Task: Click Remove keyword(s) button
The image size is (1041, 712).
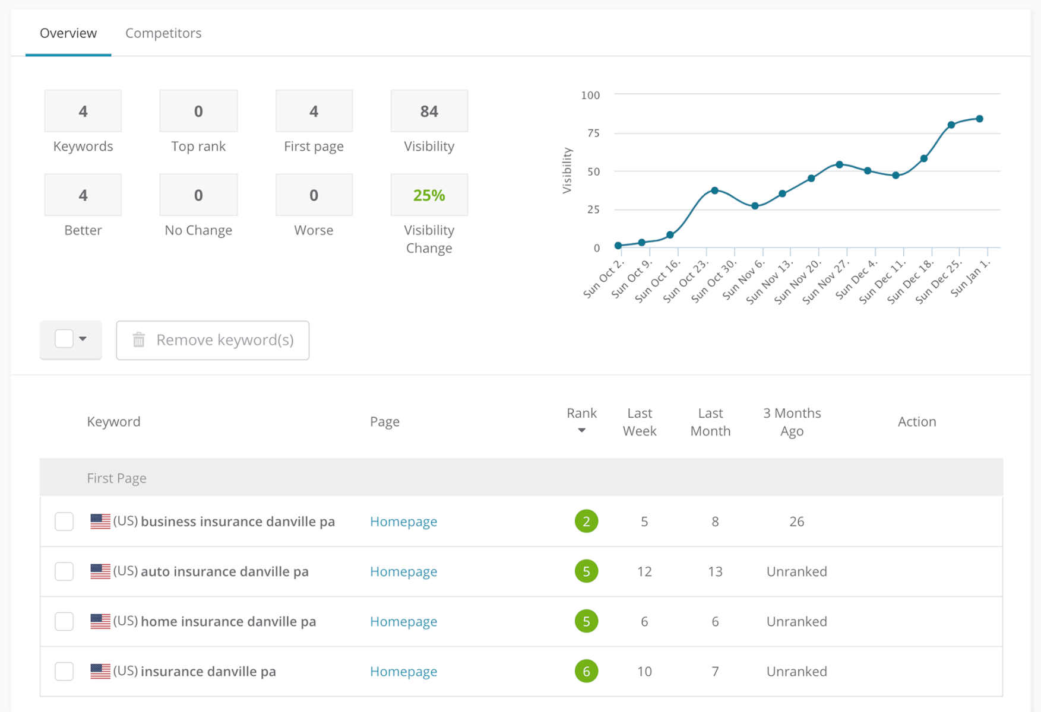Action: click(213, 340)
